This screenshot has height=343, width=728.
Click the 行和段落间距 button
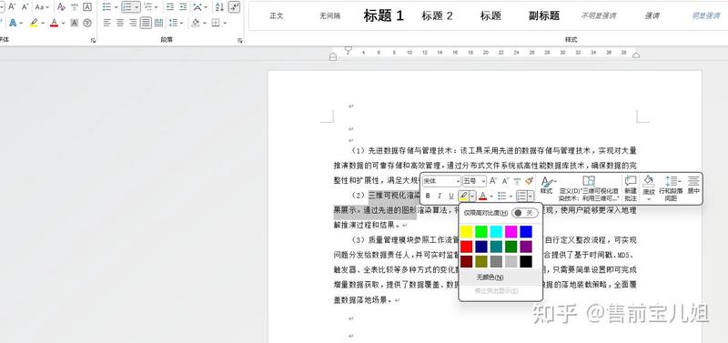(x=671, y=188)
